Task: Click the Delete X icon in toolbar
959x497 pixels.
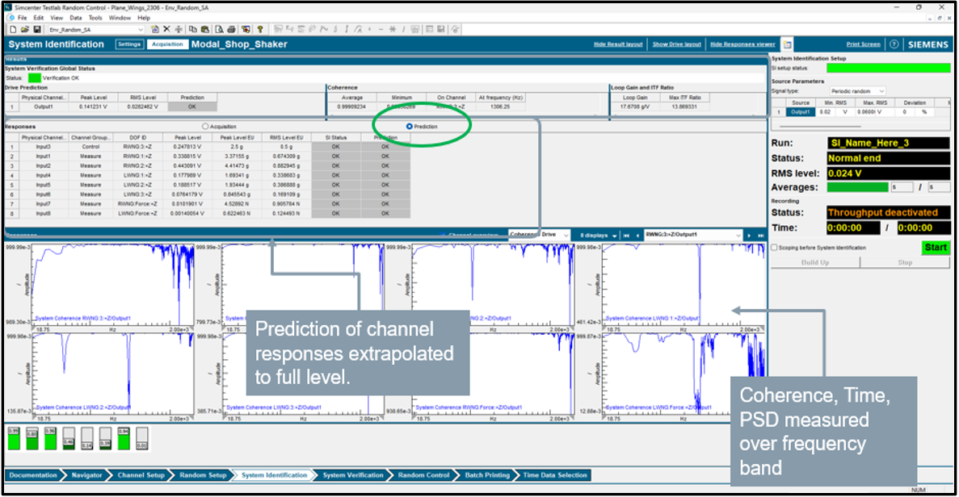Action: pyautogui.click(x=166, y=29)
